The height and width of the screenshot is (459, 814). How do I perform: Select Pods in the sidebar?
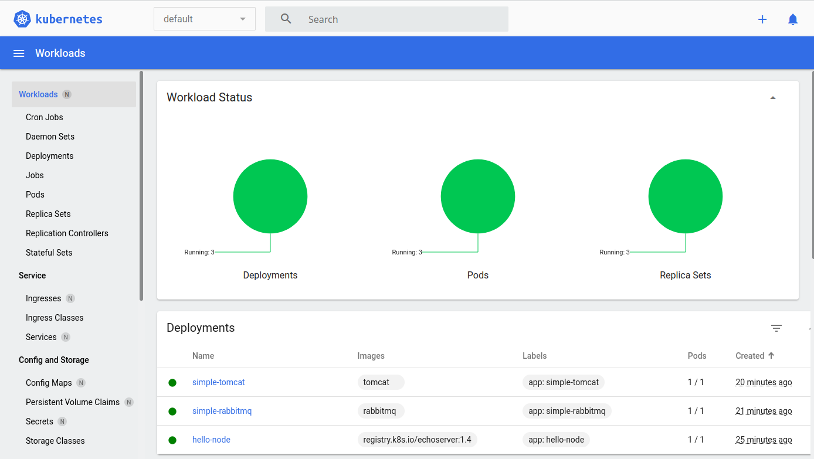click(35, 194)
